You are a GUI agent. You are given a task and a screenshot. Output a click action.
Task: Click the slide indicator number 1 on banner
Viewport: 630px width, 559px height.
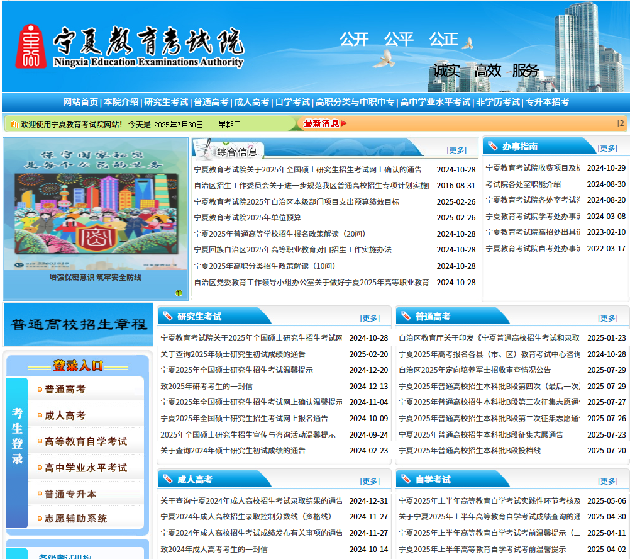click(x=179, y=293)
